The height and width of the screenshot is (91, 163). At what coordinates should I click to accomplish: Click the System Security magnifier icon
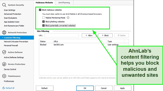(4, 5)
